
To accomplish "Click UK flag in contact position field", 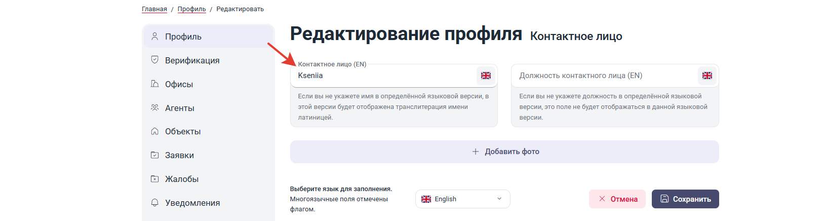I will coord(707,76).
